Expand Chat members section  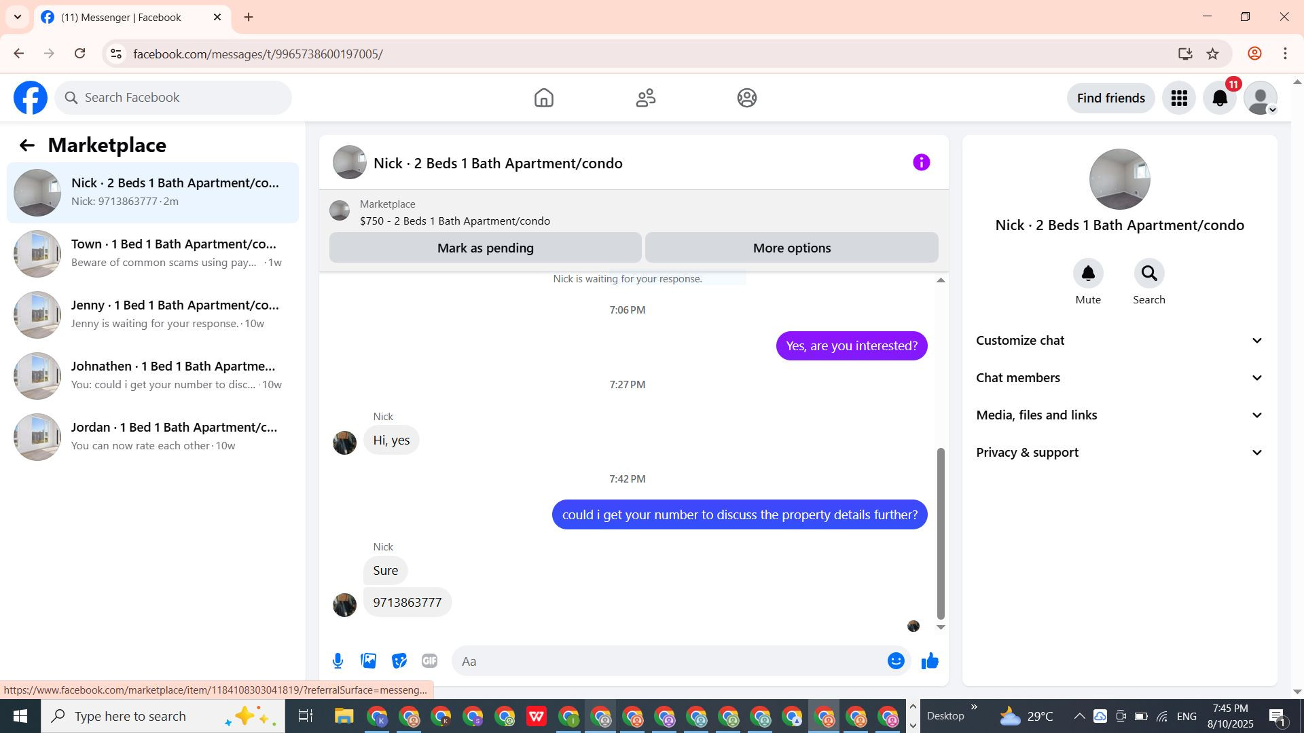click(x=1119, y=378)
